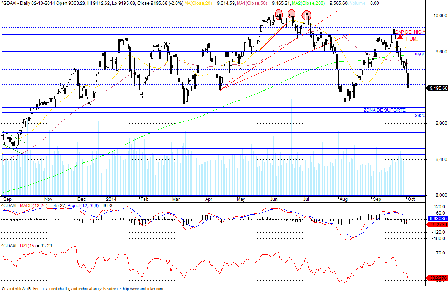The image size is (448, 291).
Task: Click the 2014 label on the time axis
Action: tap(111, 199)
